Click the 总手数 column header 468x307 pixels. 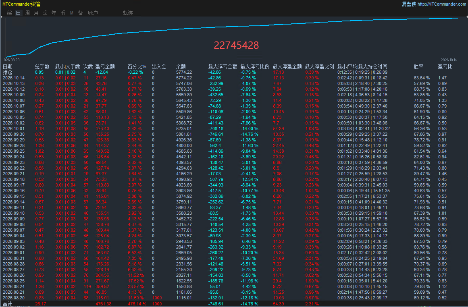point(42,66)
